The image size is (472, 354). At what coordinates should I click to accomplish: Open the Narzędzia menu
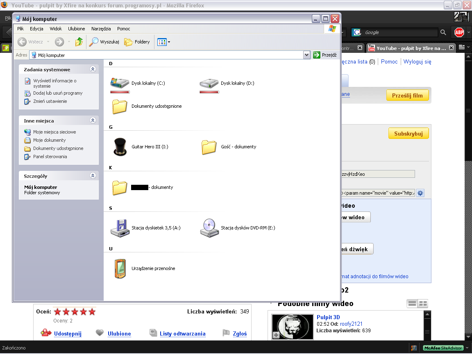point(101,29)
